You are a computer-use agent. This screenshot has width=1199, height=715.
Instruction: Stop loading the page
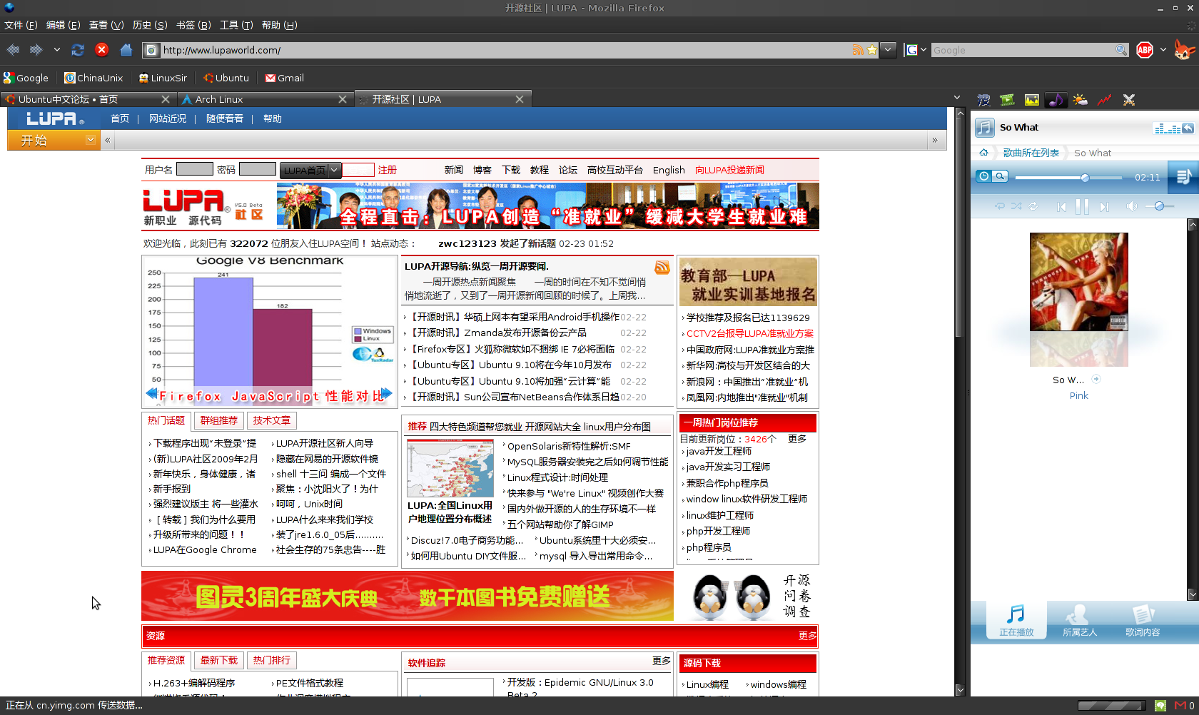coord(102,50)
